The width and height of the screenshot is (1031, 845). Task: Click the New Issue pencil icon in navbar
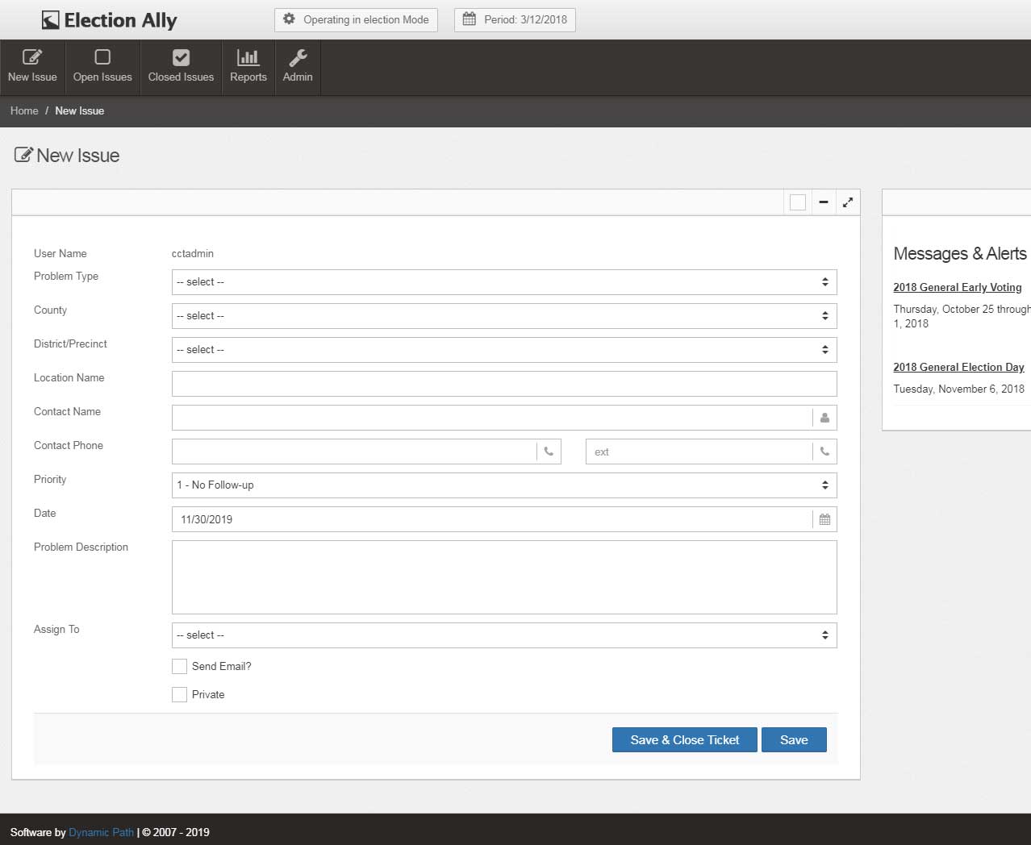coord(32,57)
